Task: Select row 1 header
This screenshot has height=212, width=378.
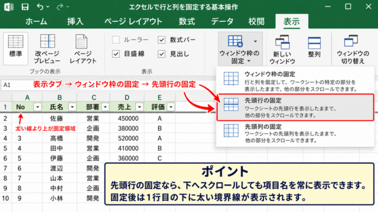Action: tap(5, 107)
